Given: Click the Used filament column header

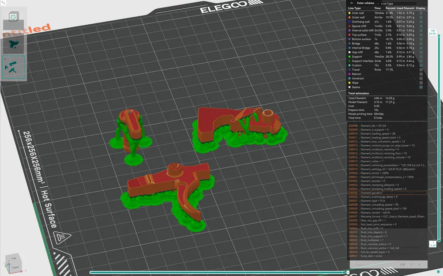Looking at the screenshot, I should (405, 8).
